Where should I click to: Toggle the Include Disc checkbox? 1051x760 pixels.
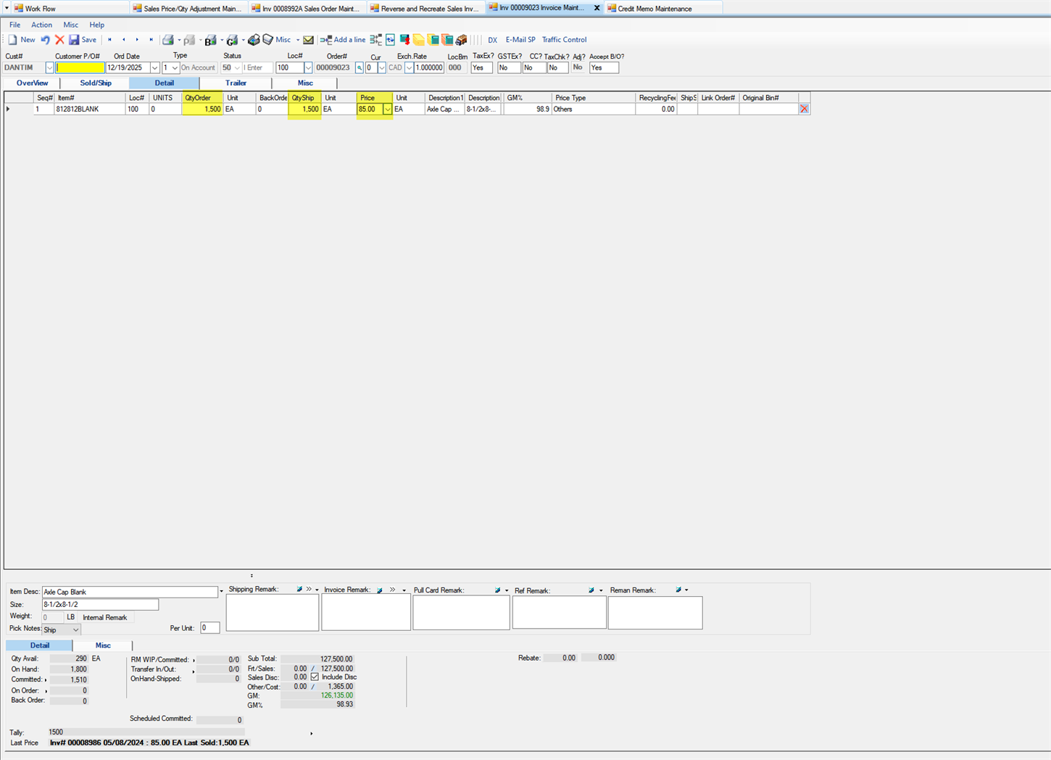click(315, 677)
